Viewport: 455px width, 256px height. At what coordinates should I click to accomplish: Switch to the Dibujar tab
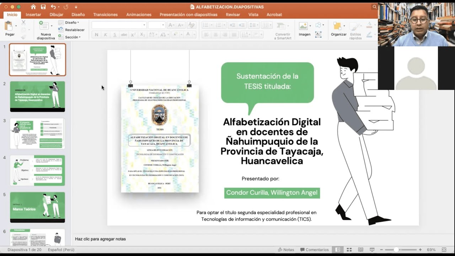coord(56,15)
